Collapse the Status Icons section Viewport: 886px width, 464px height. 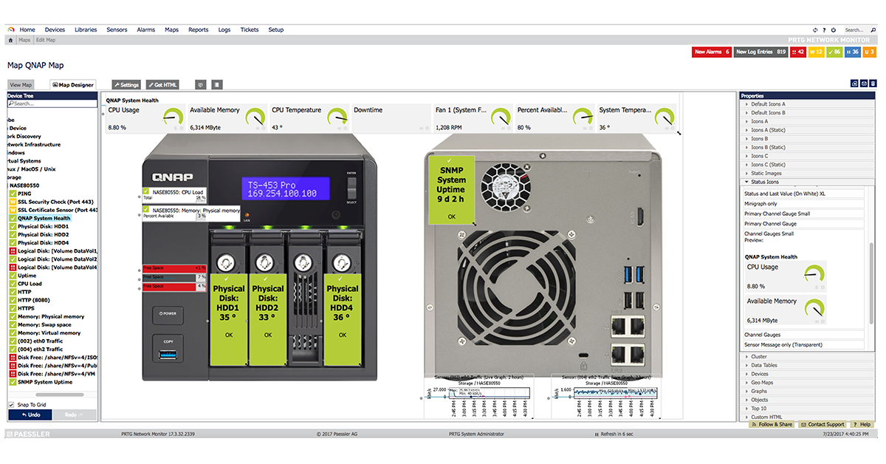click(768, 182)
